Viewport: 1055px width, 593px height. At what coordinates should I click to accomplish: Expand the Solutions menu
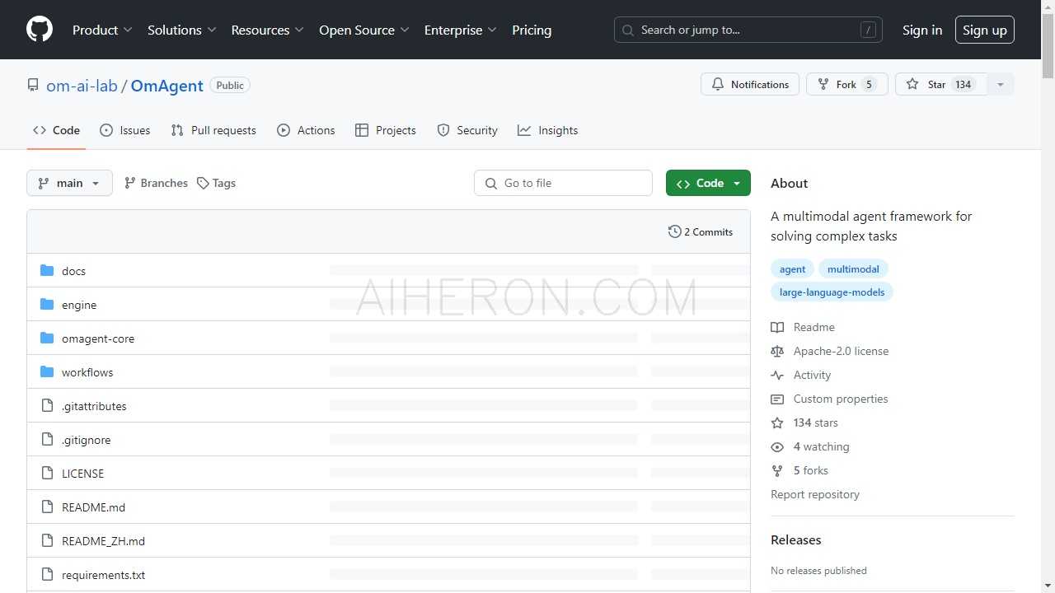point(182,30)
